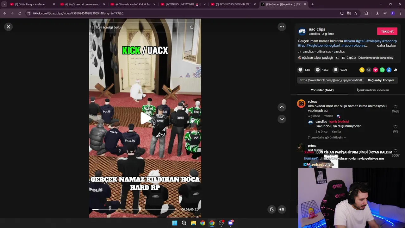Image resolution: width=405 pixels, height=228 pixels.
Task: Switch to the YENİ BÖLÜM YAYINDA tab
Action: tap(183, 4)
